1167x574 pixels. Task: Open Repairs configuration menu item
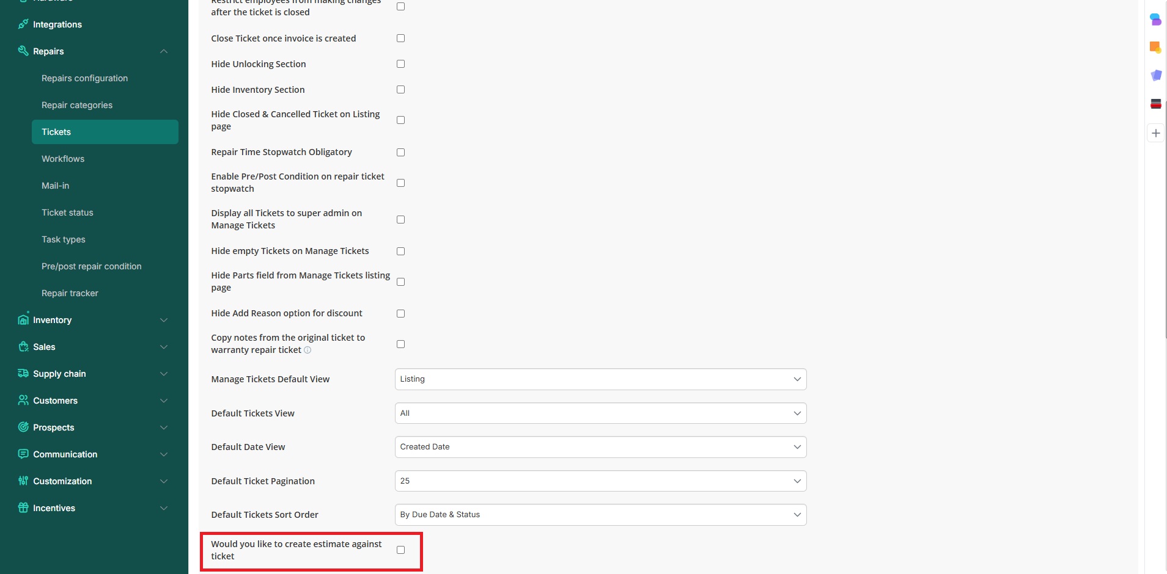click(x=84, y=78)
